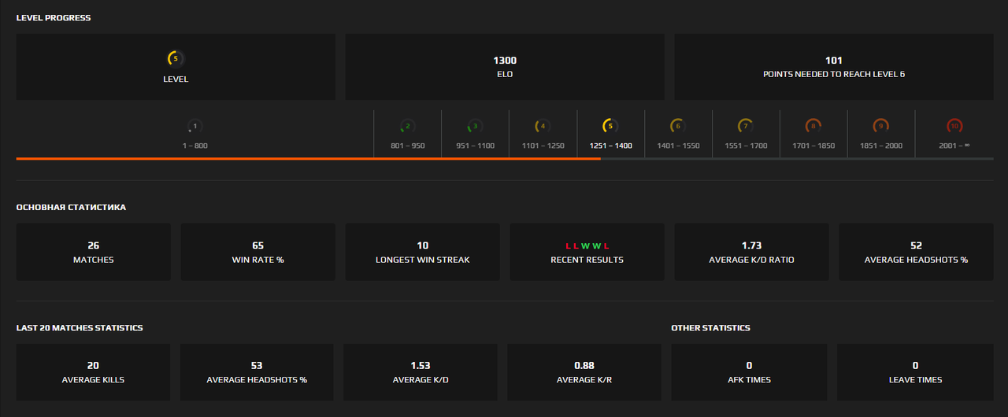Click the orange ELO progress bar

click(308, 159)
